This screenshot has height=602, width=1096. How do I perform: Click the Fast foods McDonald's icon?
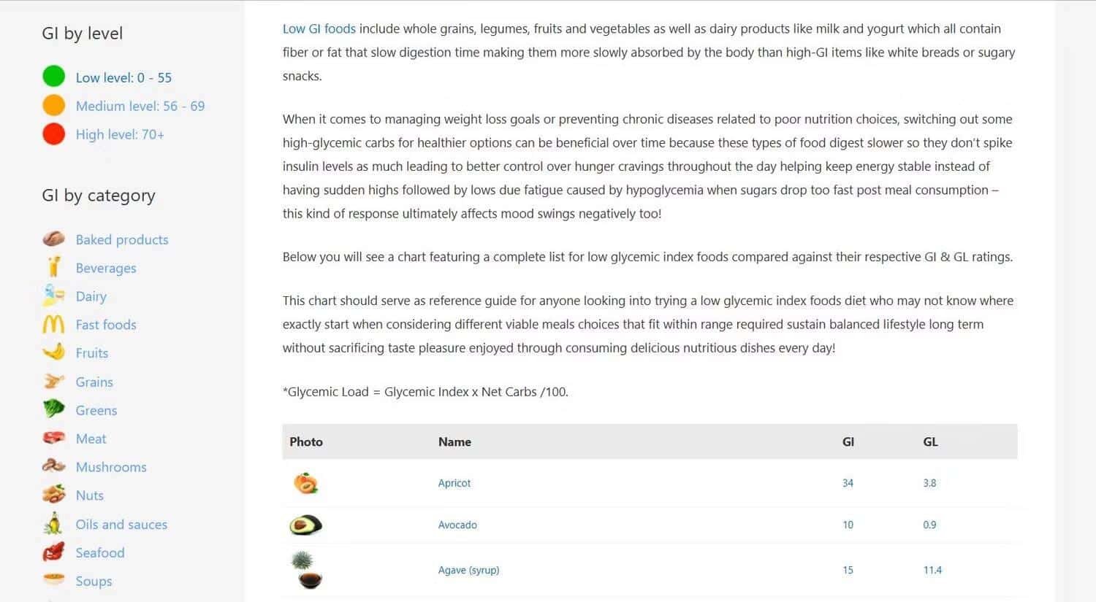coord(53,325)
